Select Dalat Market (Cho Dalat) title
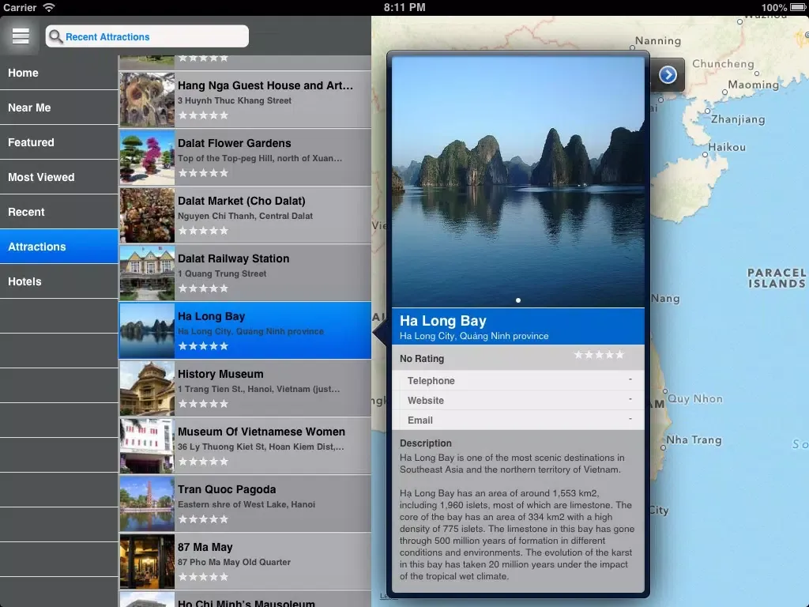Viewport: 809px width, 607px height. pos(242,201)
